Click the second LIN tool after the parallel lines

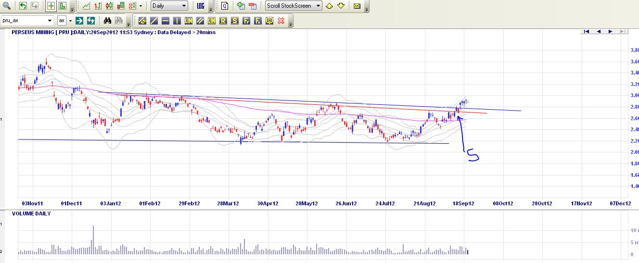(x=212, y=21)
